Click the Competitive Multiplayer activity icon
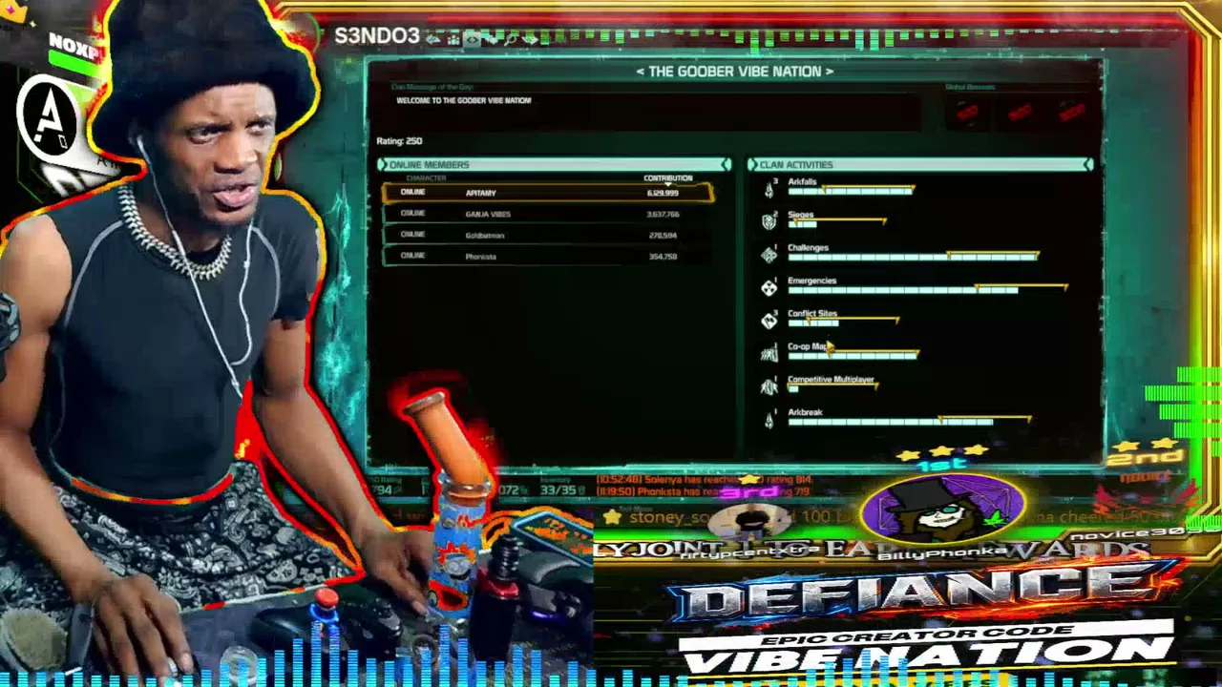Image resolution: width=1222 pixels, height=687 pixels. [x=769, y=386]
